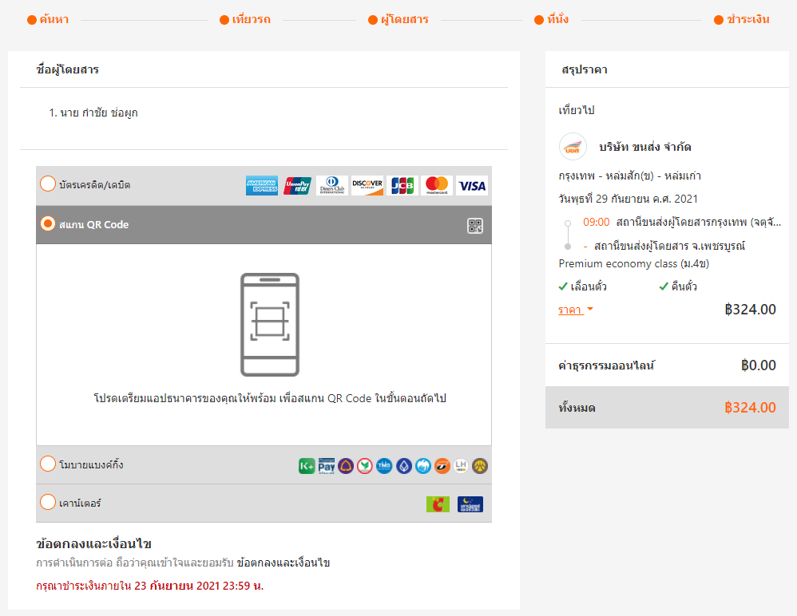Click the Tesco Lotus counter logo
The image size is (797, 616).
(x=470, y=504)
